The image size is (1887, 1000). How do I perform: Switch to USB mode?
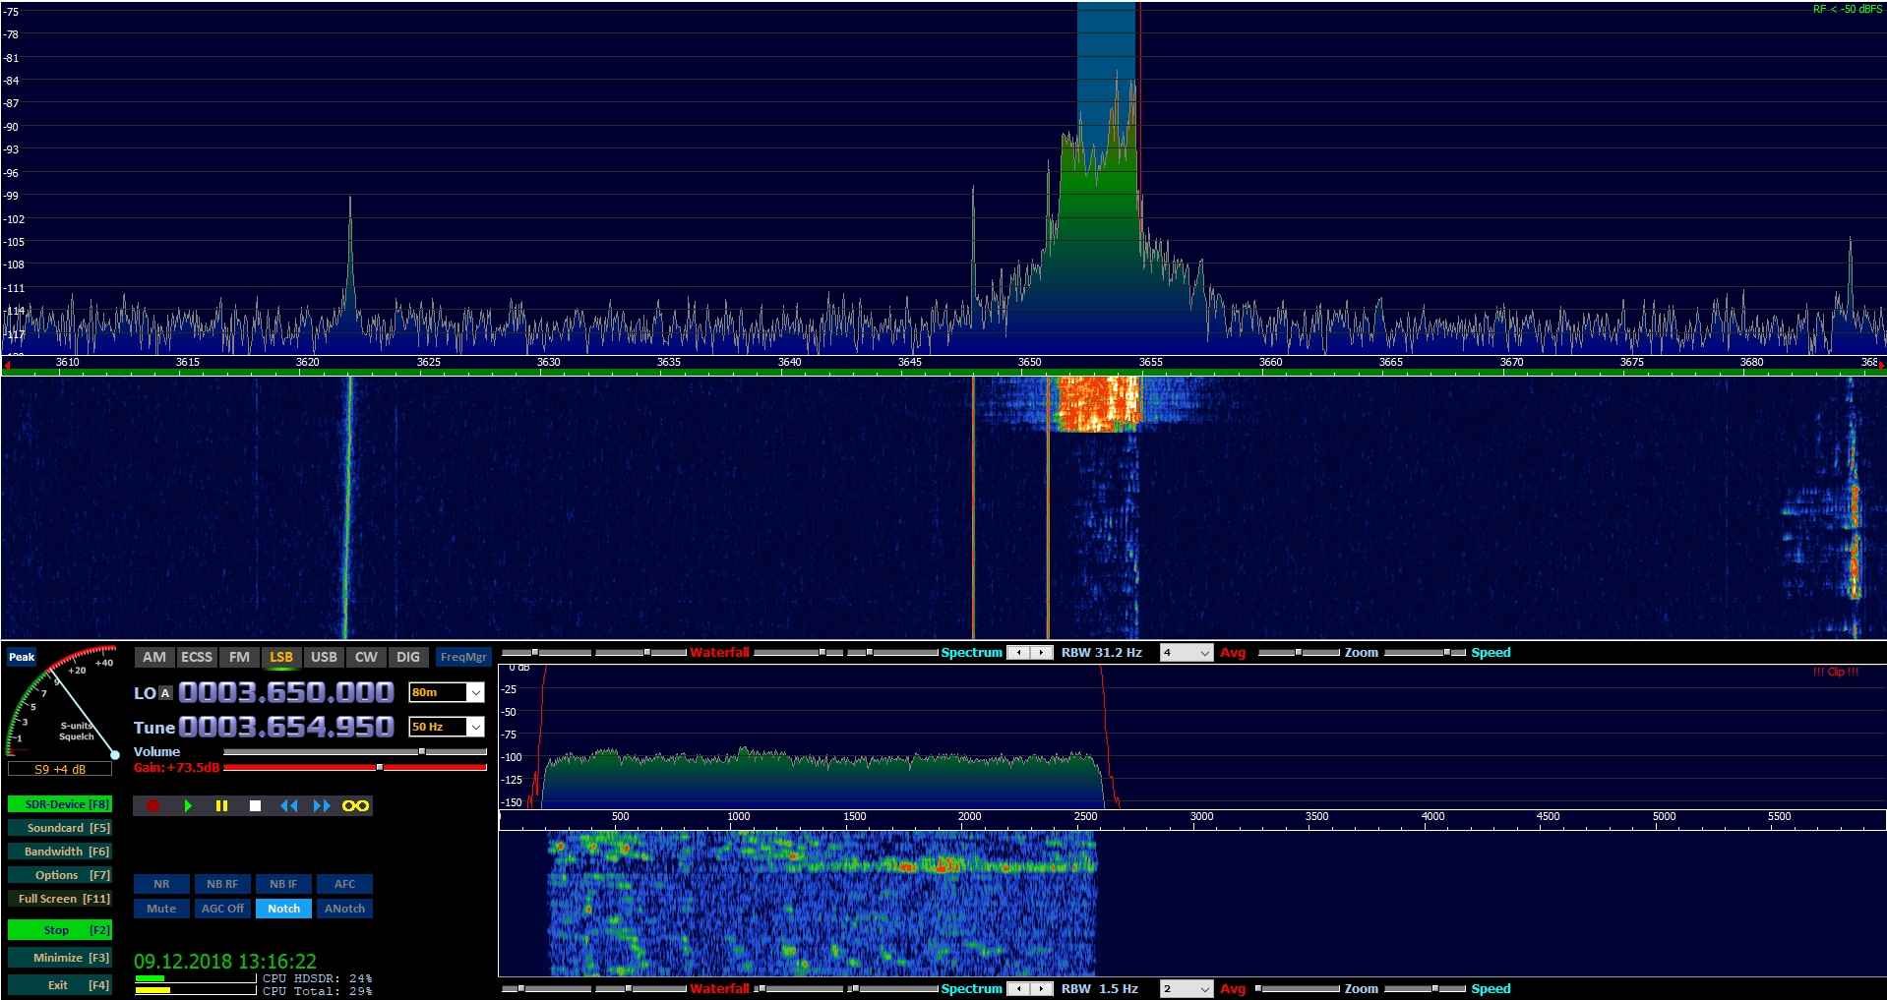pyautogui.click(x=324, y=657)
